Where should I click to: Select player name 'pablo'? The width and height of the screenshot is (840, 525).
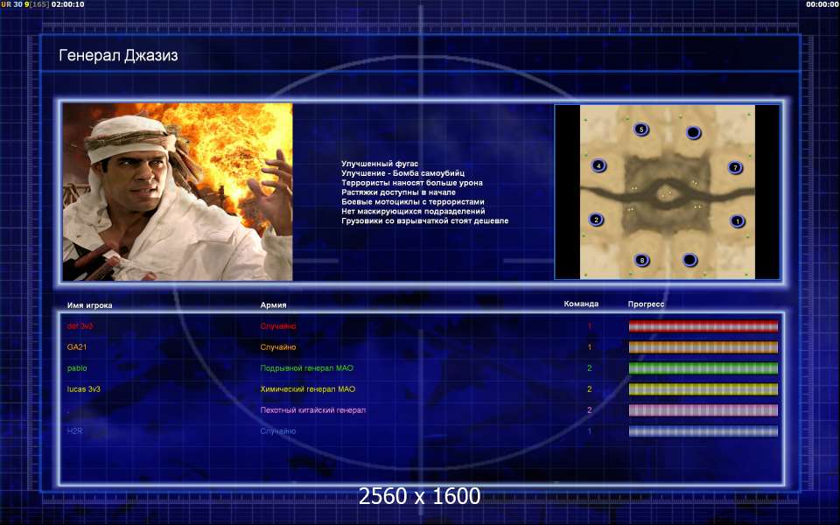tap(77, 368)
